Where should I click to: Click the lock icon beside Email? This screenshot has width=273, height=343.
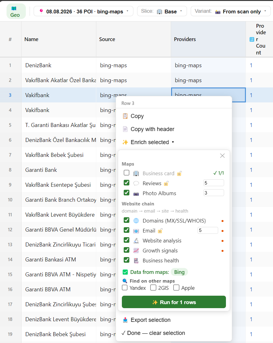160,231
